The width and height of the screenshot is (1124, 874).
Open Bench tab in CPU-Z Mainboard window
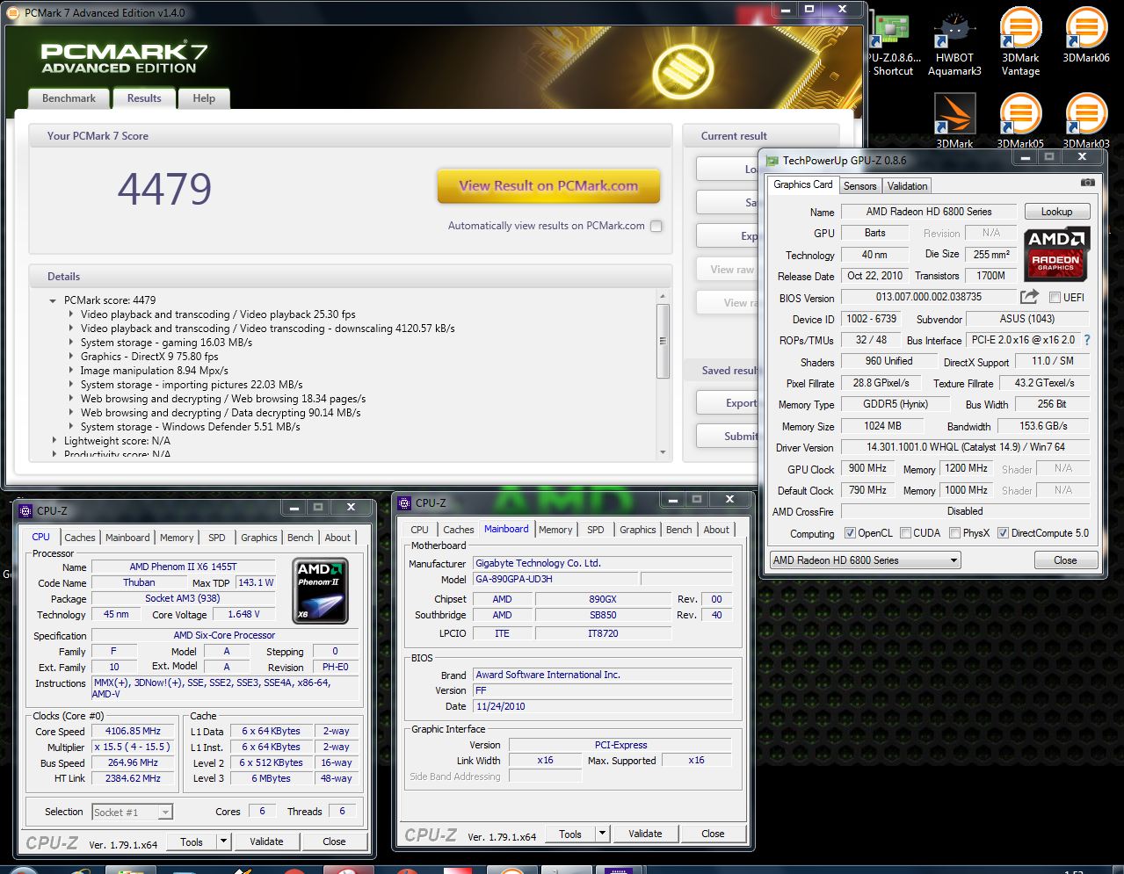tap(678, 530)
